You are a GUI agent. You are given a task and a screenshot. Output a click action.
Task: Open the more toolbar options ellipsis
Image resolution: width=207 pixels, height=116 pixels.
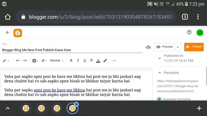[x=114, y=61]
